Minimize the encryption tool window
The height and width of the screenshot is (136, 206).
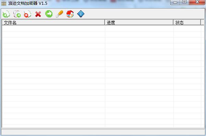[x=175, y=2]
